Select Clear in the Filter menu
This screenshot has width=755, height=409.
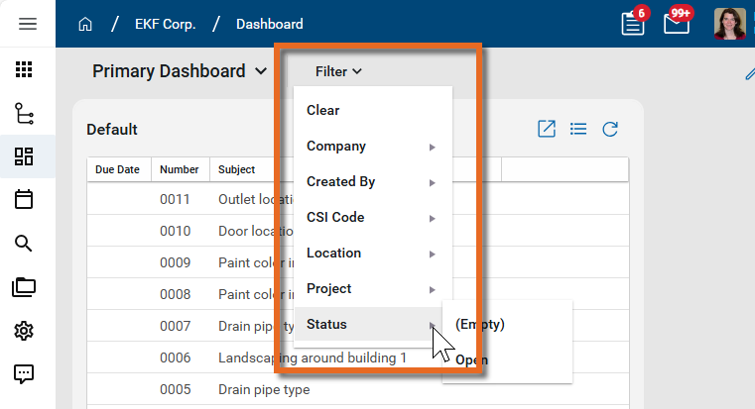[x=323, y=111]
